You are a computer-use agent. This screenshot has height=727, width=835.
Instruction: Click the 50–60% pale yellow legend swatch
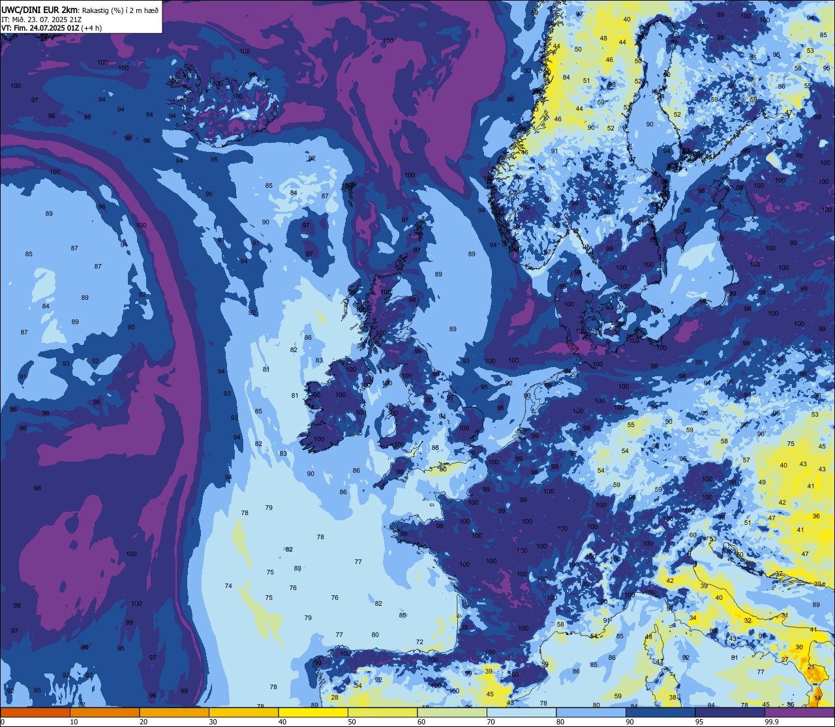coord(382,713)
